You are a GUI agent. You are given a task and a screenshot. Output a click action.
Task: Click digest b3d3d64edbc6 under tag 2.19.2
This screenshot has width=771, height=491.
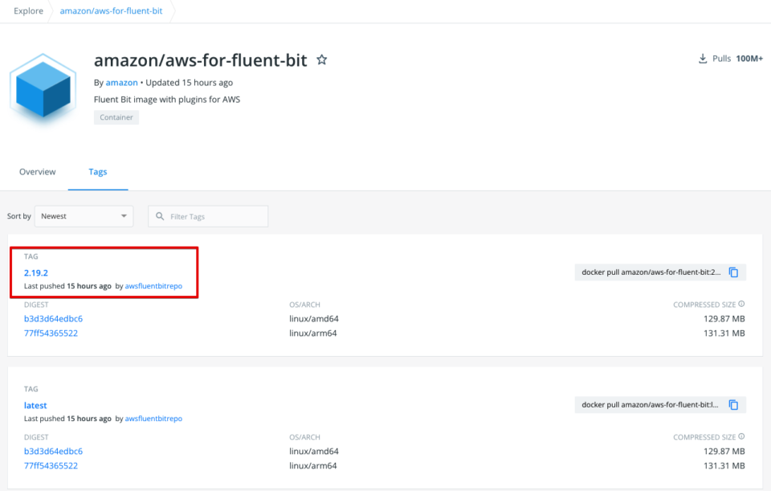pos(53,318)
